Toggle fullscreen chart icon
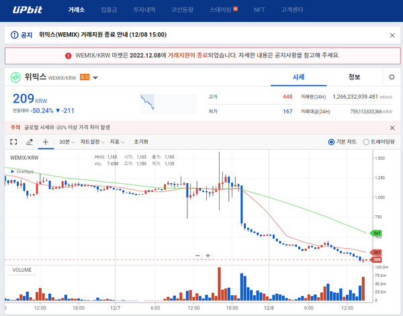 click(13, 142)
